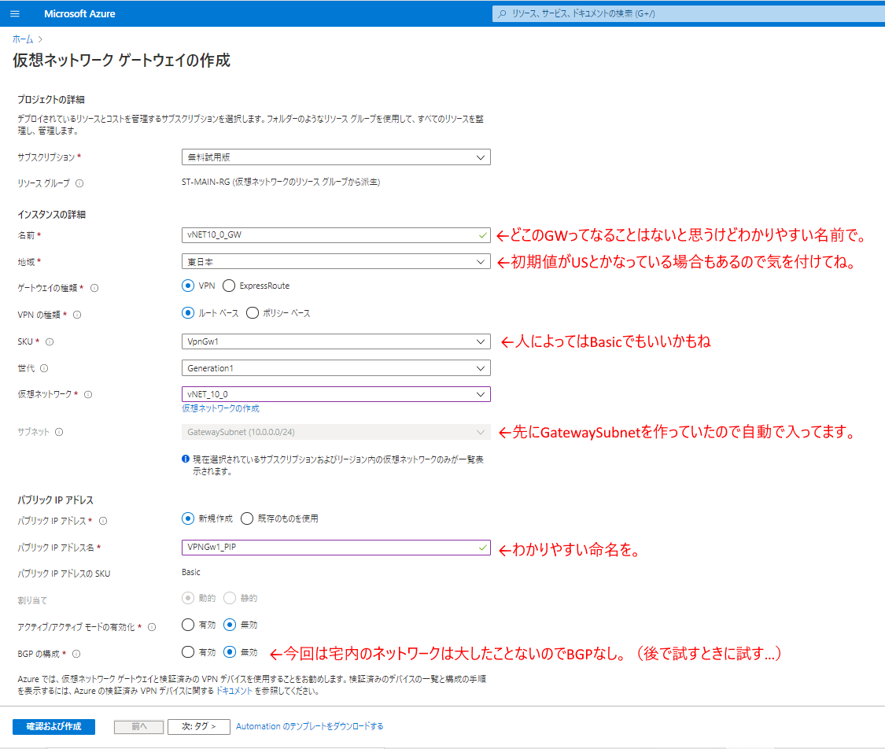Image resolution: width=885 pixels, height=749 pixels.
Task: Select ポリシー ベース VPN type
Action: pos(253,312)
